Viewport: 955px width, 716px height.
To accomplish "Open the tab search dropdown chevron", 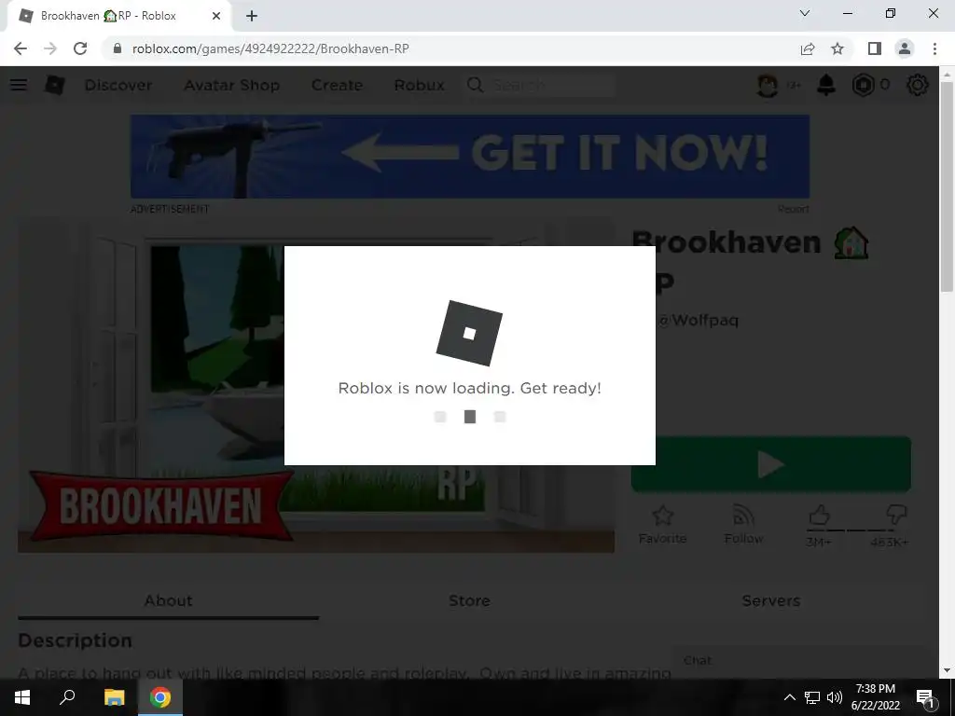I will (x=805, y=13).
